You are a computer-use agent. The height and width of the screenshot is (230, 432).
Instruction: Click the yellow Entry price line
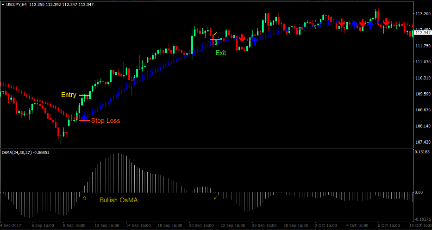(x=84, y=95)
